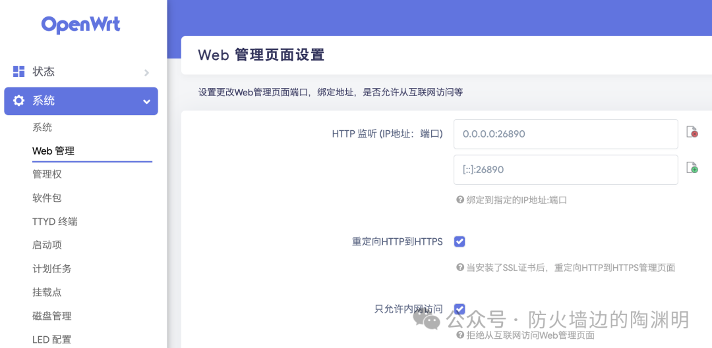Select the Web 管理 submenu item

[x=53, y=151]
